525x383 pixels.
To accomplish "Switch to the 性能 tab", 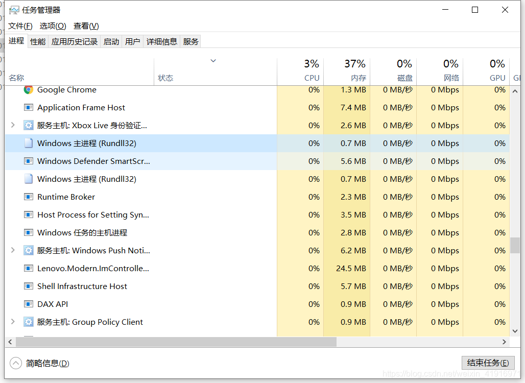I will 38,41.
